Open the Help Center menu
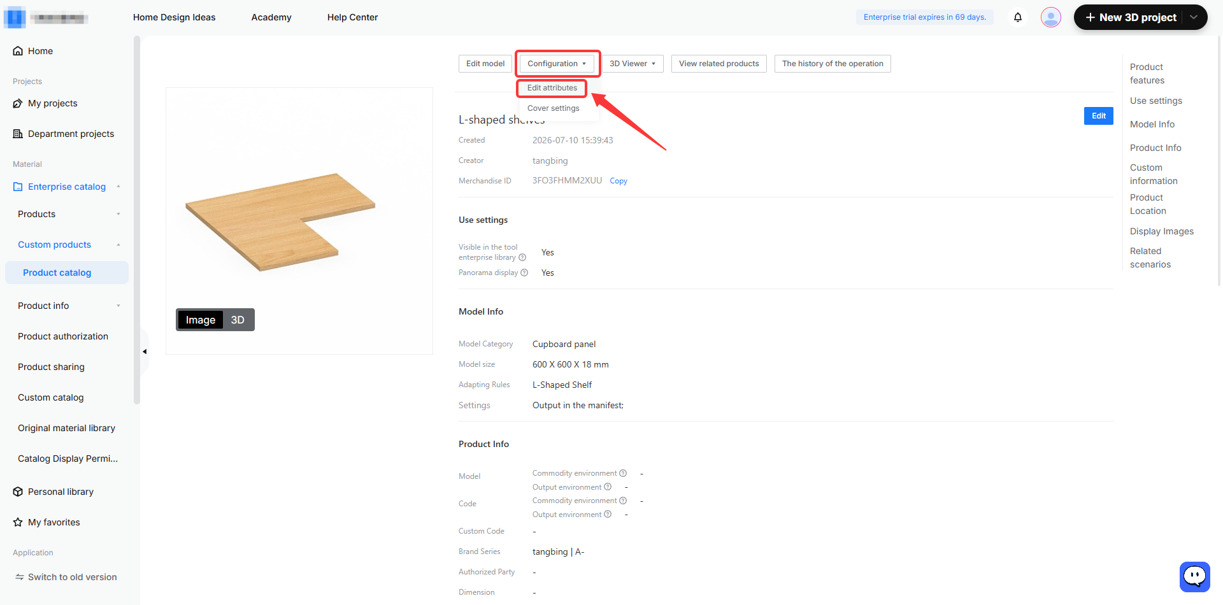The image size is (1223, 605). [352, 17]
